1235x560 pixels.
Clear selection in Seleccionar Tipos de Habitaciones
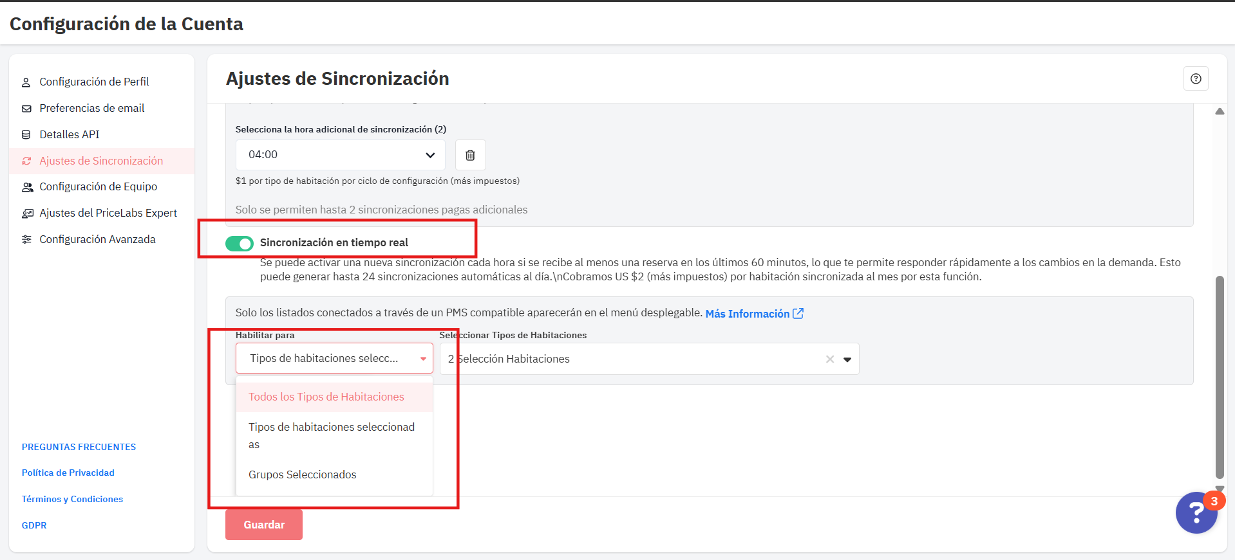point(829,359)
